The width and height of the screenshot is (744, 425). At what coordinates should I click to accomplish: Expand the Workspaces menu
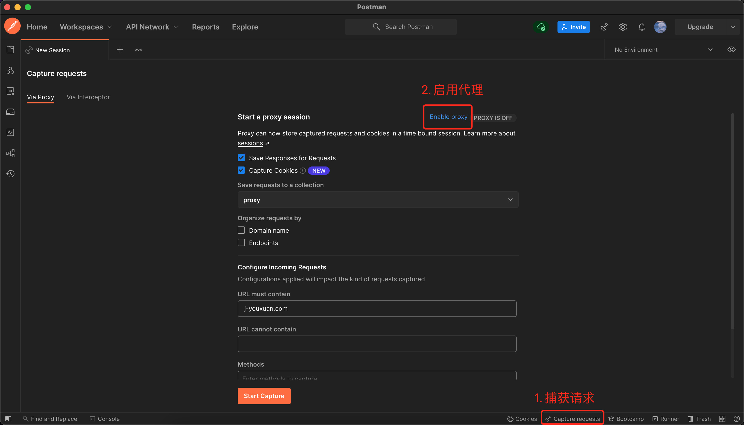coord(86,27)
